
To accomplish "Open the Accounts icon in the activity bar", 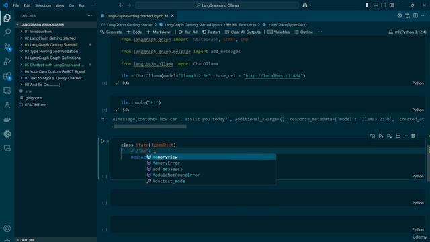I will click(7, 229).
